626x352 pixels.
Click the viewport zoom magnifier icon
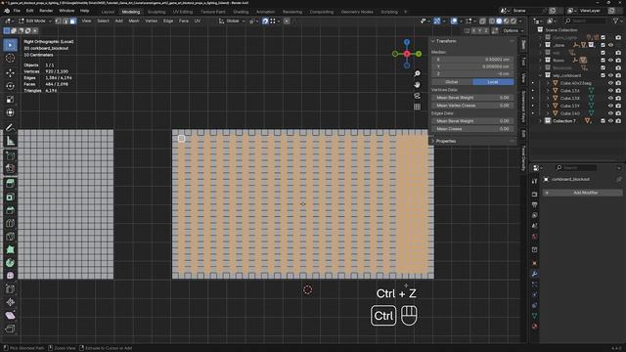pyautogui.click(x=418, y=74)
